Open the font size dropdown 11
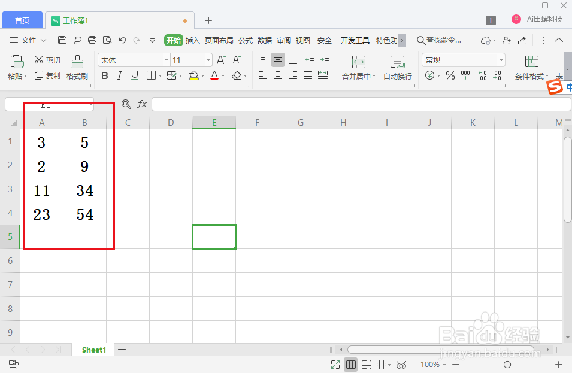 (208, 60)
